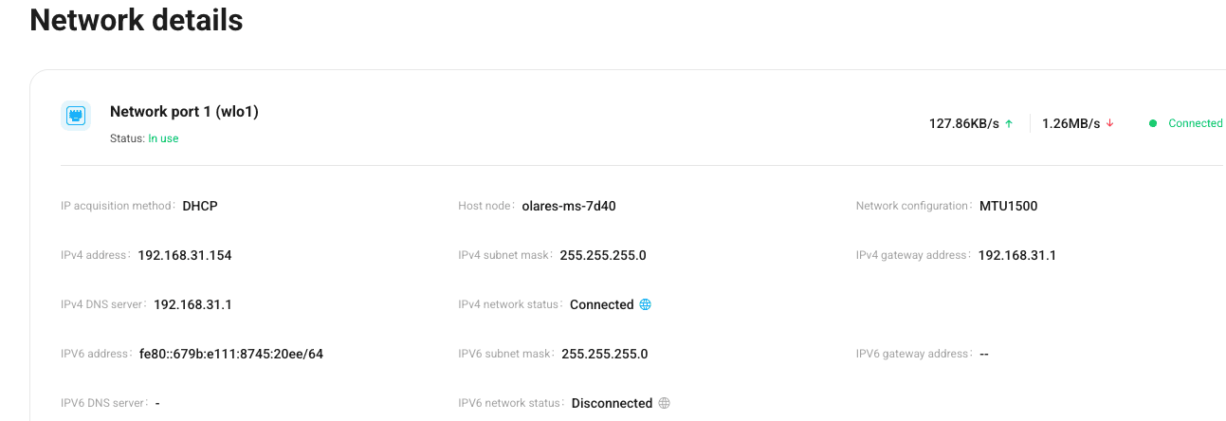Click the DHCP acquisition method value
Screen dimensions: 1226x421
click(x=200, y=206)
